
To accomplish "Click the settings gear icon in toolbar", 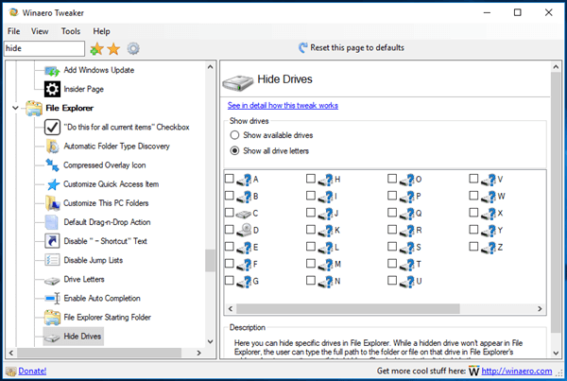I will [x=133, y=48].
